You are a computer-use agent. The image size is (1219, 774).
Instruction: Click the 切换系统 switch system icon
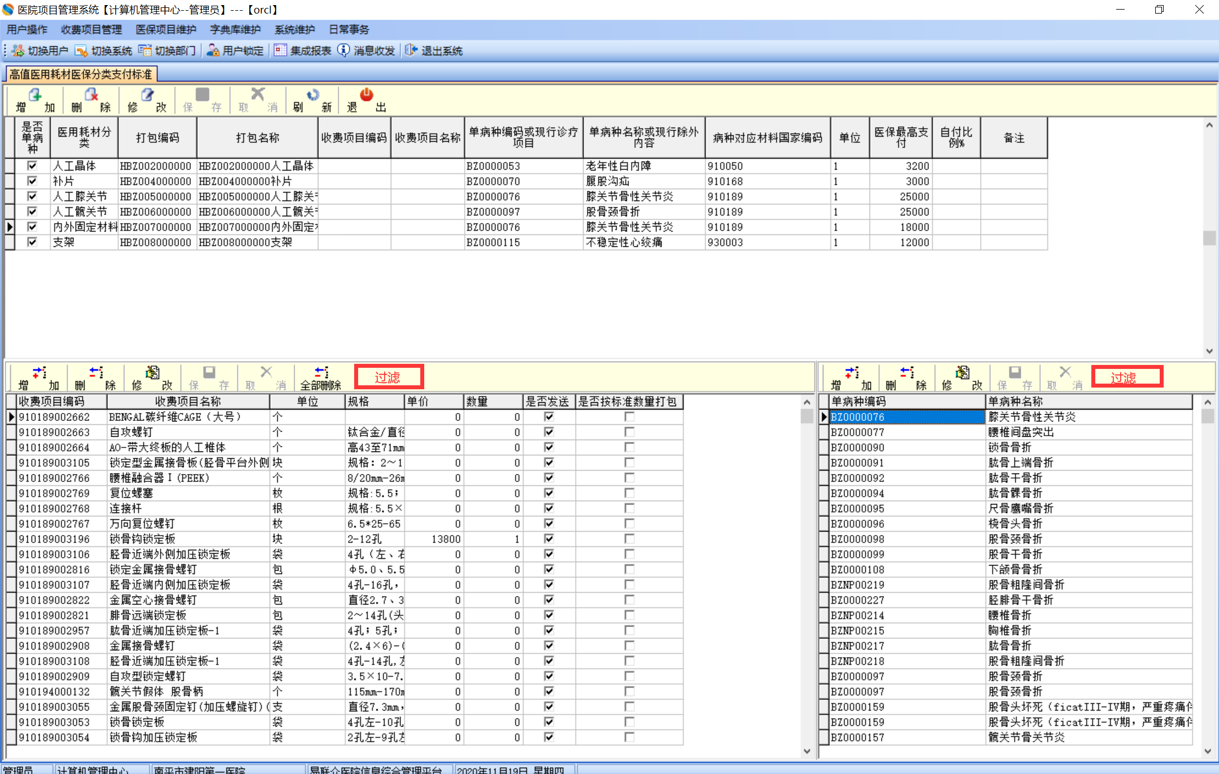pos(81,51)
